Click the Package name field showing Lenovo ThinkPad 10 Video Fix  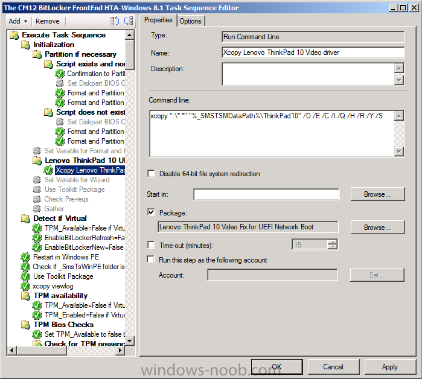point(248,227)
